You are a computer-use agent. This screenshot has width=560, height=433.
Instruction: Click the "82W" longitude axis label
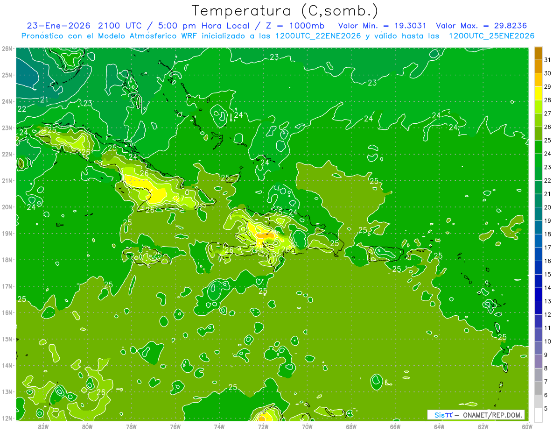[x=43, y=426]
